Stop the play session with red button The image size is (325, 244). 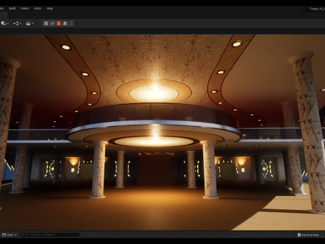coord(59,23)
